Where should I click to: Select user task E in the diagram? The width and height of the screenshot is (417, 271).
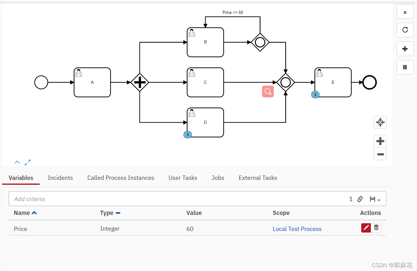(x=333, y=82)
